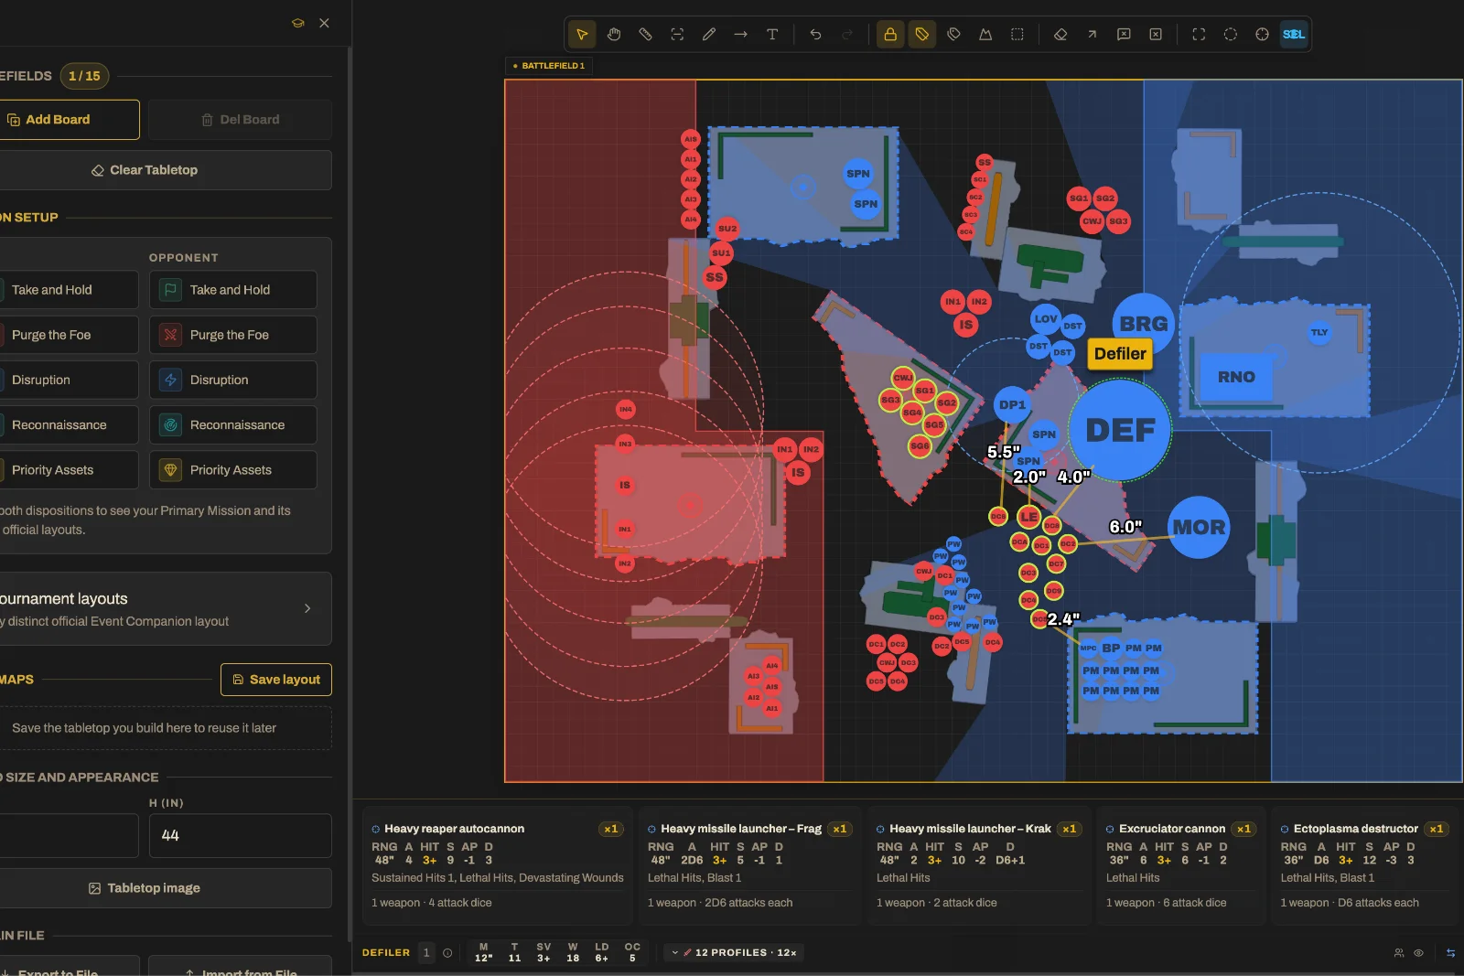
Task: Select the arrow line tool
Action: [x=741, y=35]
